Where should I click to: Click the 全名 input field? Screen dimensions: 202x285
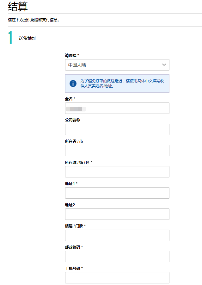point(117,108)
